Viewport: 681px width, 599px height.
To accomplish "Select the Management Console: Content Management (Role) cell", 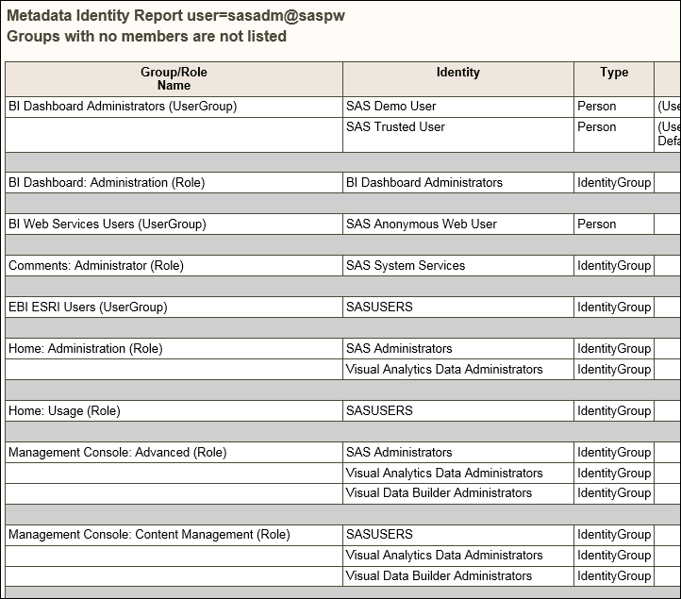I will pos(148,535).
